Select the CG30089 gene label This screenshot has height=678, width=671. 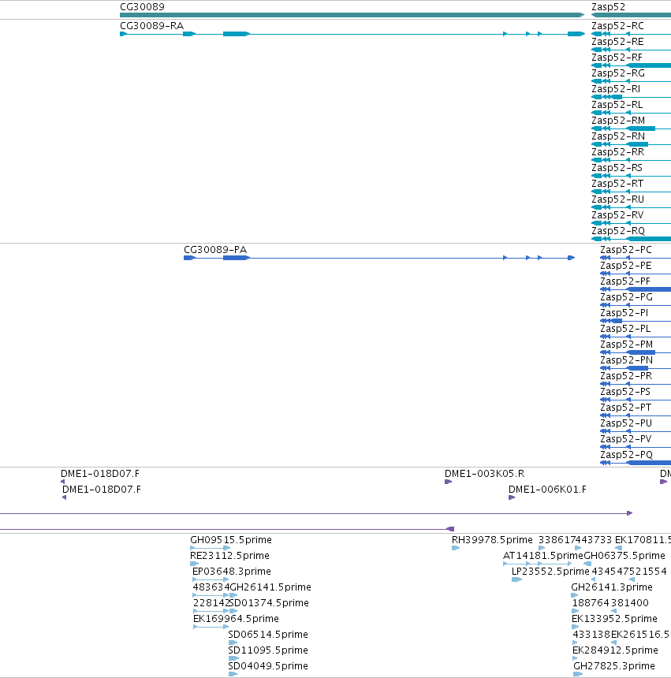tap(142, 7)
